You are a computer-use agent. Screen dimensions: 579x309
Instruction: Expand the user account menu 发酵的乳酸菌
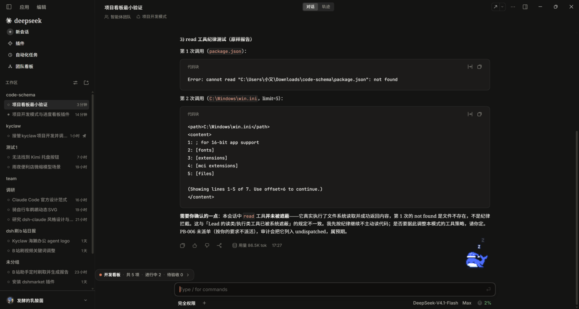pos(47,301)
